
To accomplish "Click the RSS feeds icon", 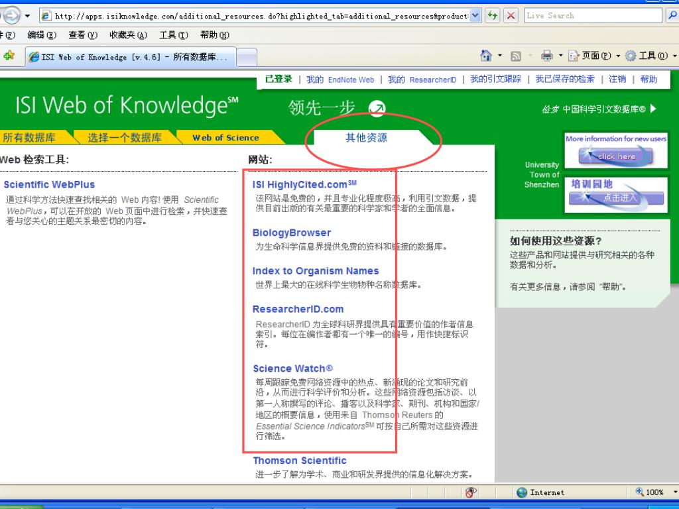I will 516,56.
